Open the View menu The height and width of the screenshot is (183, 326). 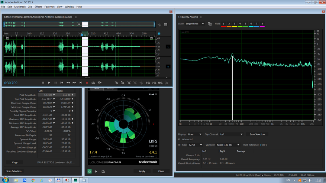click(x=59, y=7)
